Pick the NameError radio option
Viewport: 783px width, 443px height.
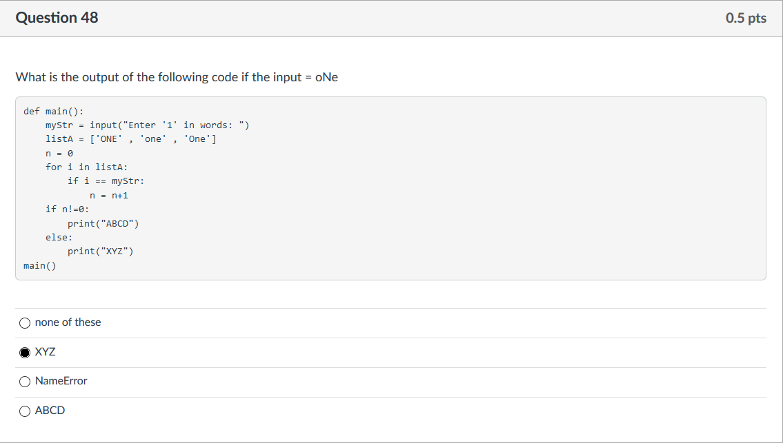point(25,381)
